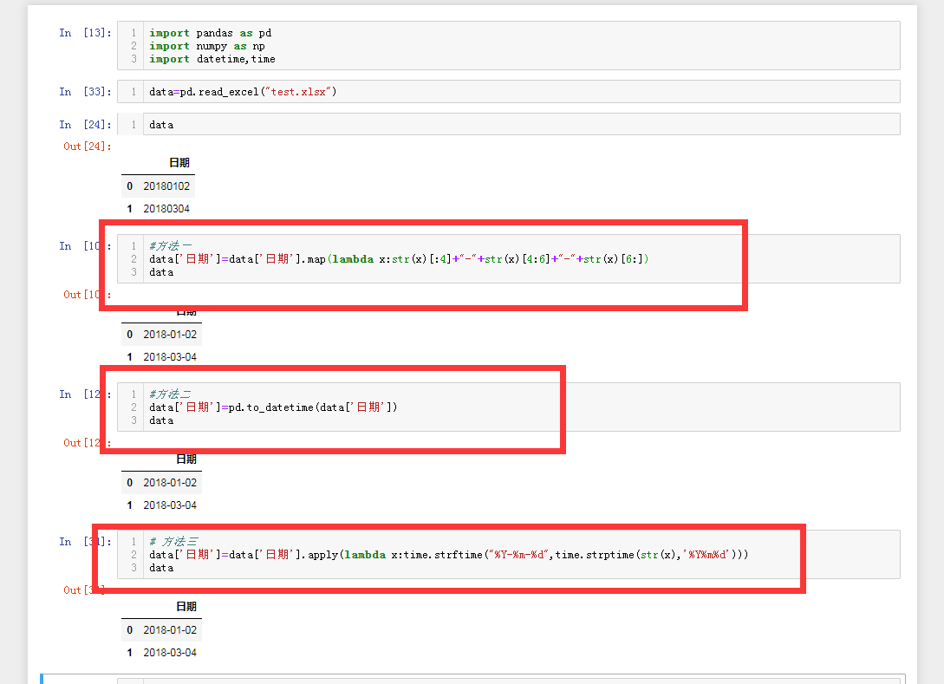Click value 20180304 in Out[24] table
The image size is (944, 684).
click(166, 208)
